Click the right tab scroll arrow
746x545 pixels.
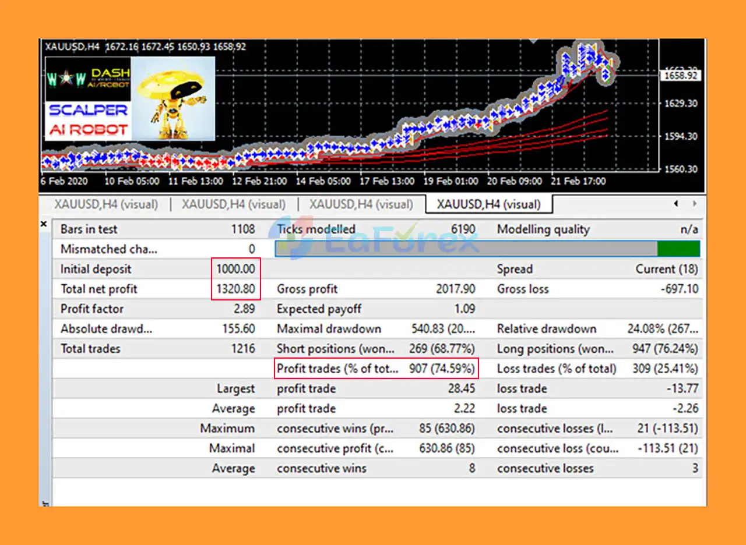(x=694, y=204)
